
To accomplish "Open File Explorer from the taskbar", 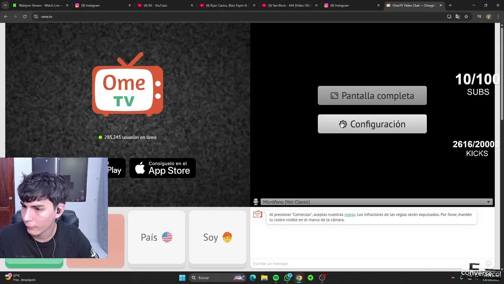I will pos(264,278).
